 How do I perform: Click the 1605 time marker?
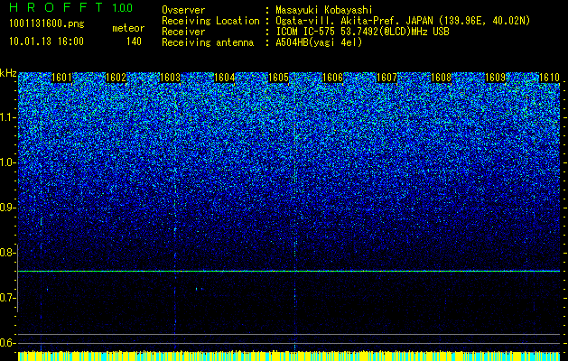point(278,78)
